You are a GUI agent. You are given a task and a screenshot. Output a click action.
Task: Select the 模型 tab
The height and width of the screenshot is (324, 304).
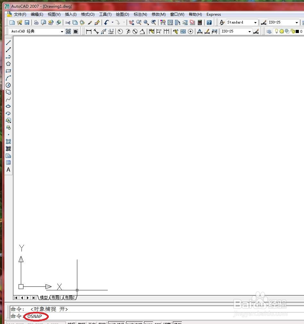click(x=44, y=298)
